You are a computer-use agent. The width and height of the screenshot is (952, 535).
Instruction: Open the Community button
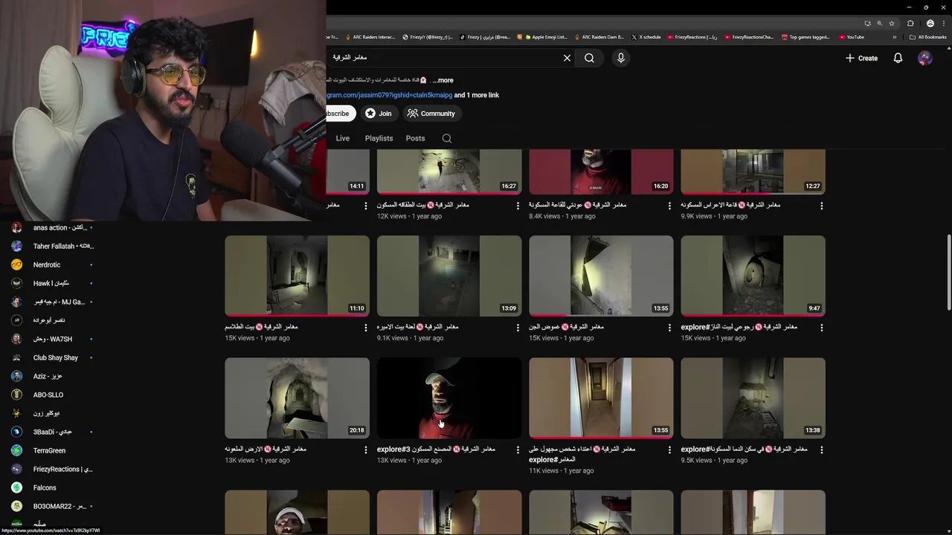pos(431,114)
